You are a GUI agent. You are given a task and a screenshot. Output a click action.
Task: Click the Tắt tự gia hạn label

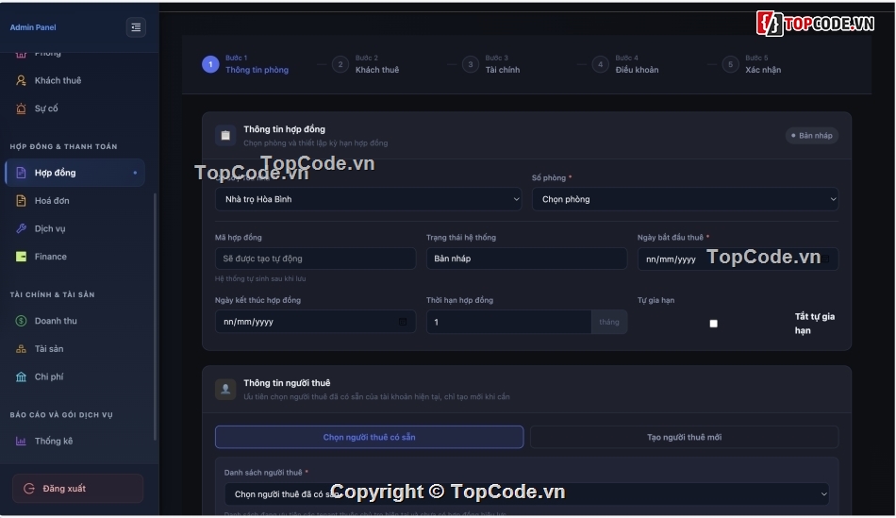click(x=814, y=324)
